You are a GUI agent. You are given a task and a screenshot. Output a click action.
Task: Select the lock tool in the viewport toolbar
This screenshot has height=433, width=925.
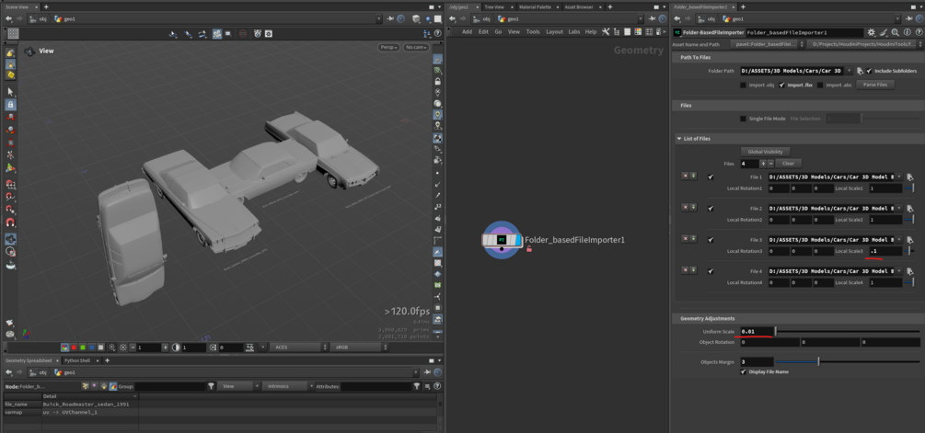tap(11, 104)
